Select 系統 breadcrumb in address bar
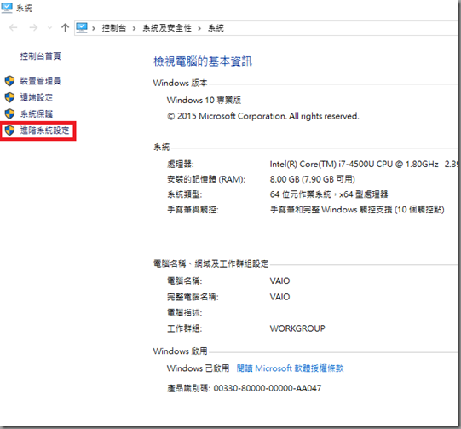The height and width of the screenshot is (429, 461). pos(216,28)
